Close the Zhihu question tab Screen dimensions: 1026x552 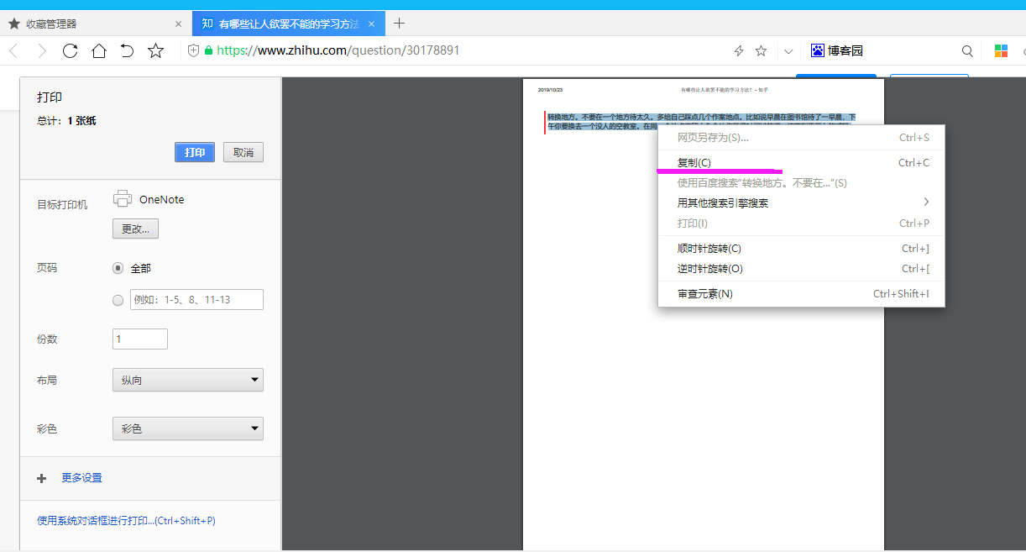(371, 24)
